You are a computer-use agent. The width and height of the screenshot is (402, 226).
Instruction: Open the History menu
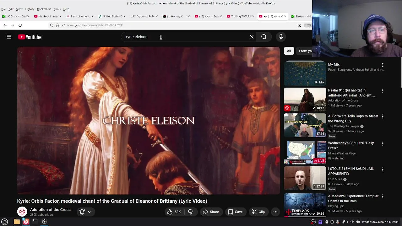click(x=30, y=9)
